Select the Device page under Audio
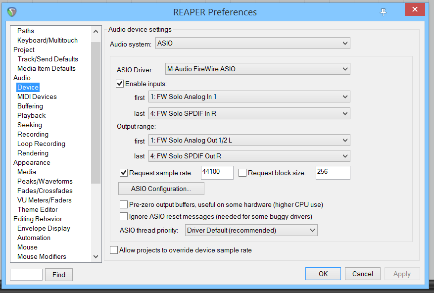Viewport: 434px width, 293px height. point(28,87)
